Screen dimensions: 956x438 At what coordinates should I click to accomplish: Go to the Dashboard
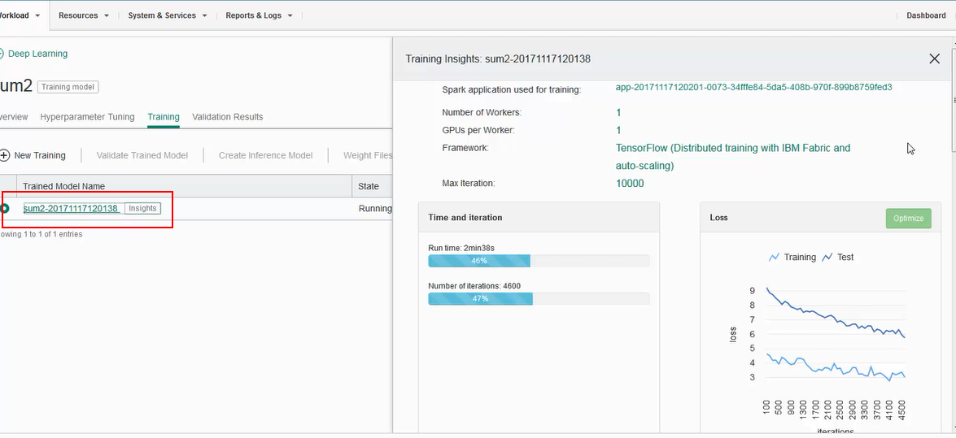(x=926, y=15)
